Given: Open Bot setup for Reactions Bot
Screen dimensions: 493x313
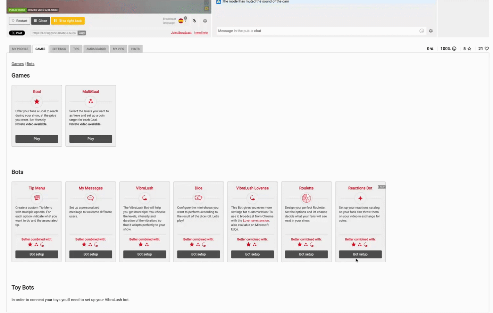Looking at the screenshot, I should click(x=360, y=254).
